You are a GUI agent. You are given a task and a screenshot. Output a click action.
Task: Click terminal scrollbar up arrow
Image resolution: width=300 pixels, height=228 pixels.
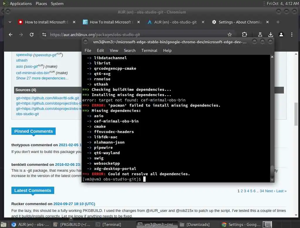point(272,57)
